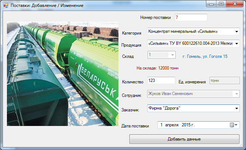The width and height of the screenshot is (246, 150).
Task: Select the day 1 in the date field
Action: 161,125
